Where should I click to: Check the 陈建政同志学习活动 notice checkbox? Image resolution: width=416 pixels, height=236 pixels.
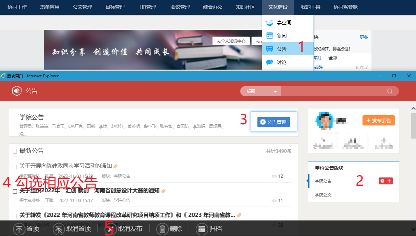tap(15, 167)
